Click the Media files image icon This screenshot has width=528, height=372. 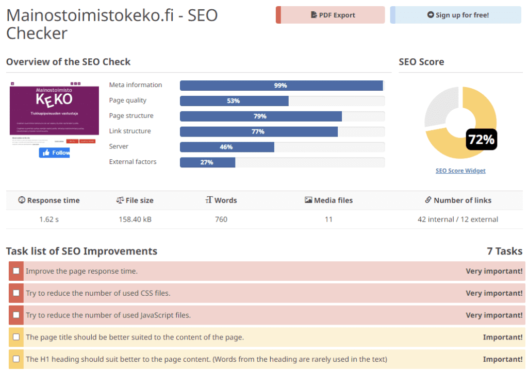pyautogui.click(x=308, y=200)
